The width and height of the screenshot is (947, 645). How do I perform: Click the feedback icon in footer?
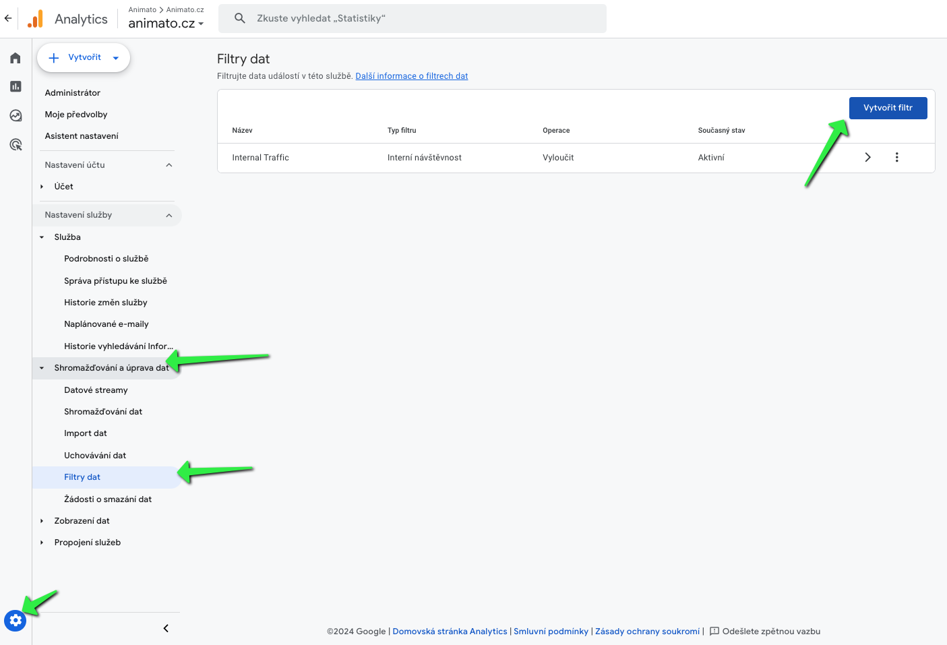(x=714, y=632)
